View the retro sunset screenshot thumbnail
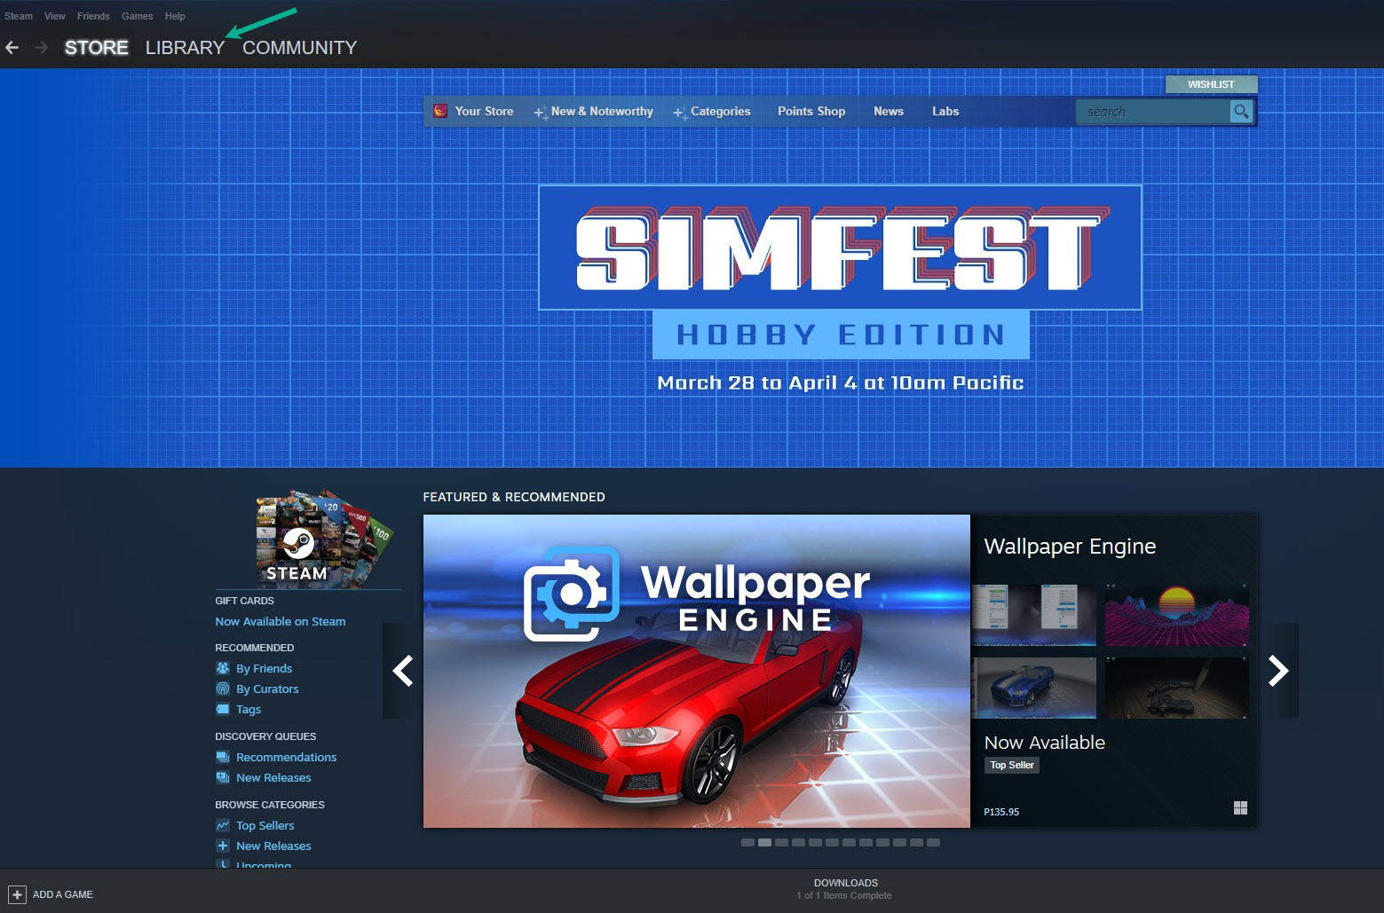 (1177, 615)
